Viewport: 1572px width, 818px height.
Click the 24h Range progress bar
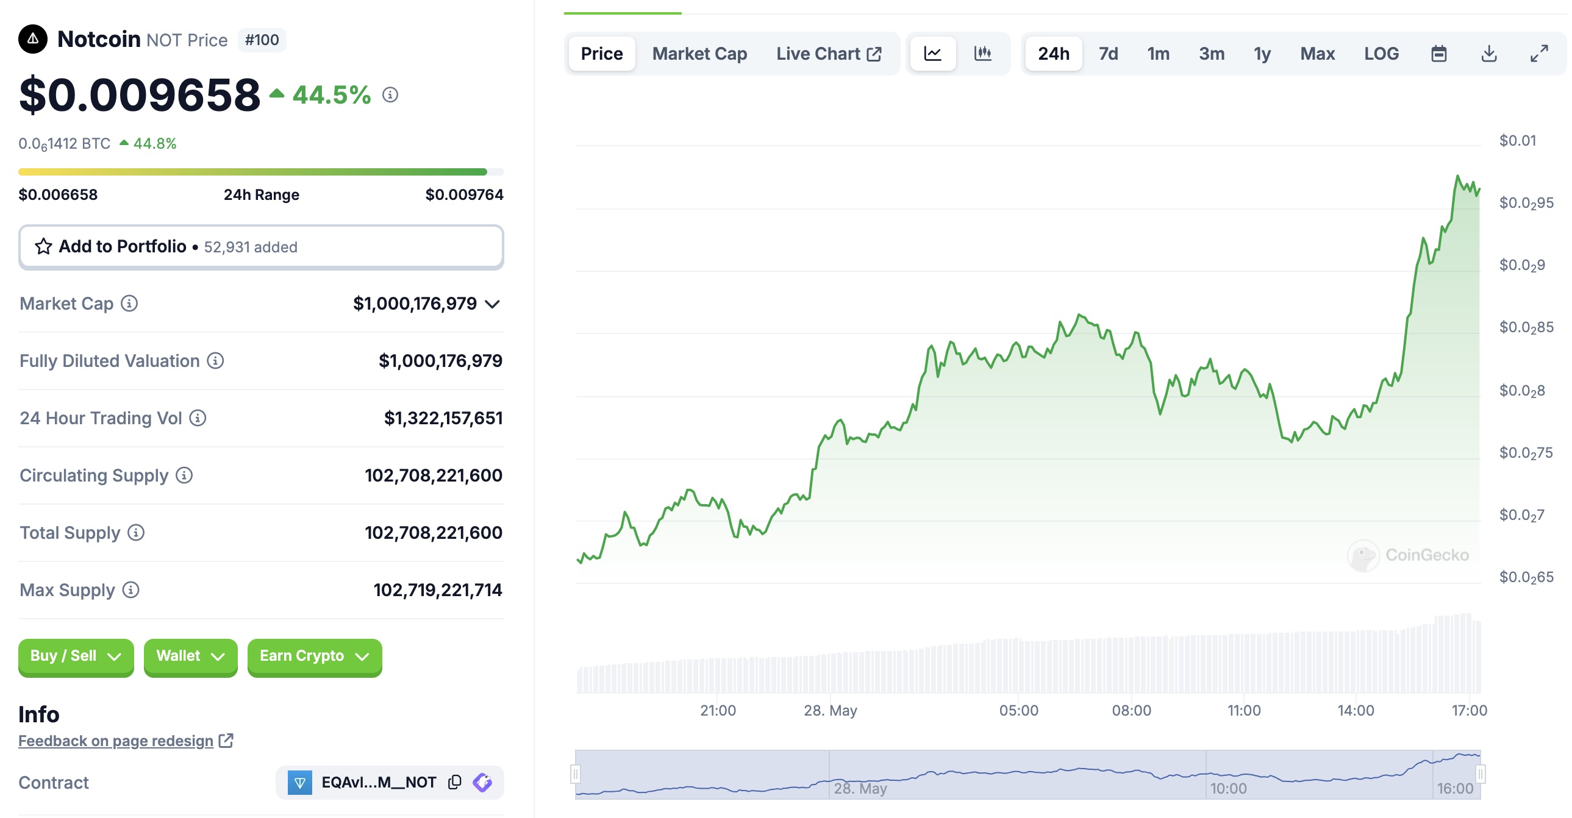pos(261,172)
